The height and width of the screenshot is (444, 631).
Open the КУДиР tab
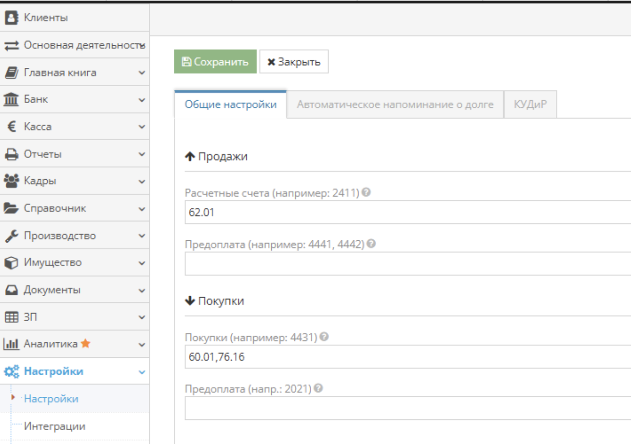(x=530, y=104)
